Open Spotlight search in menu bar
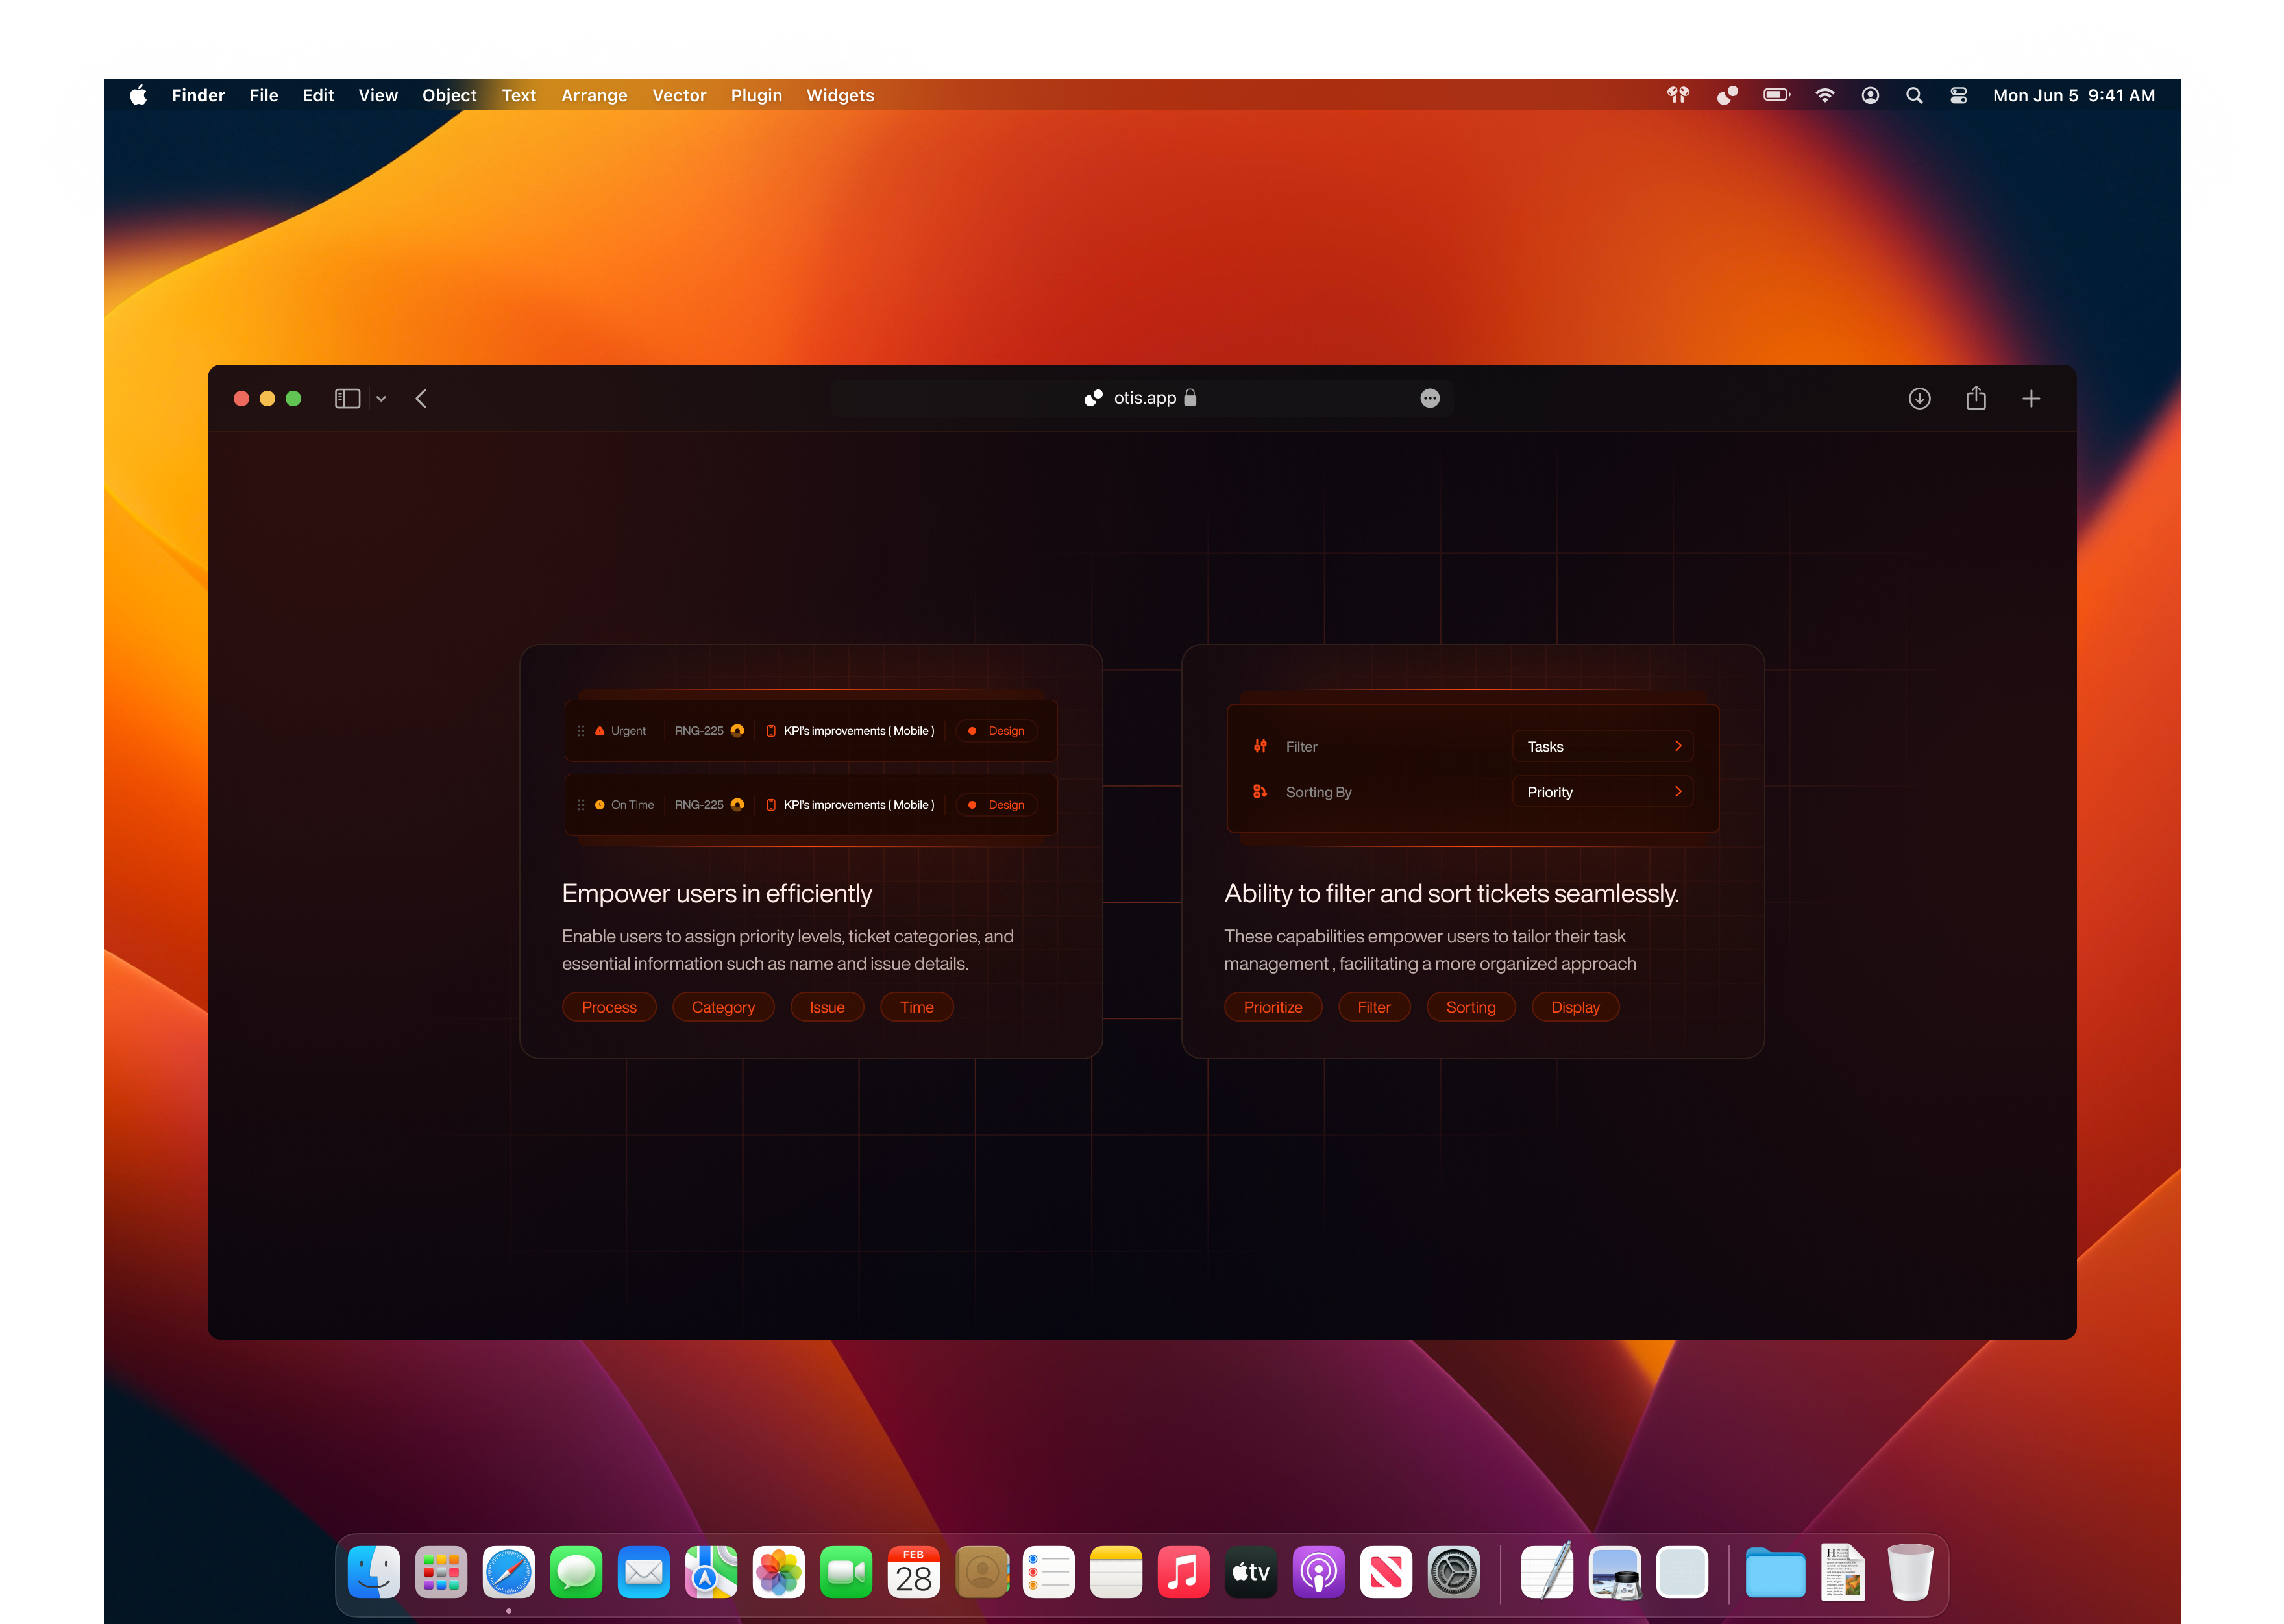The height and width of the screenshot is (1624, 2284). (x=1914, y=95)
